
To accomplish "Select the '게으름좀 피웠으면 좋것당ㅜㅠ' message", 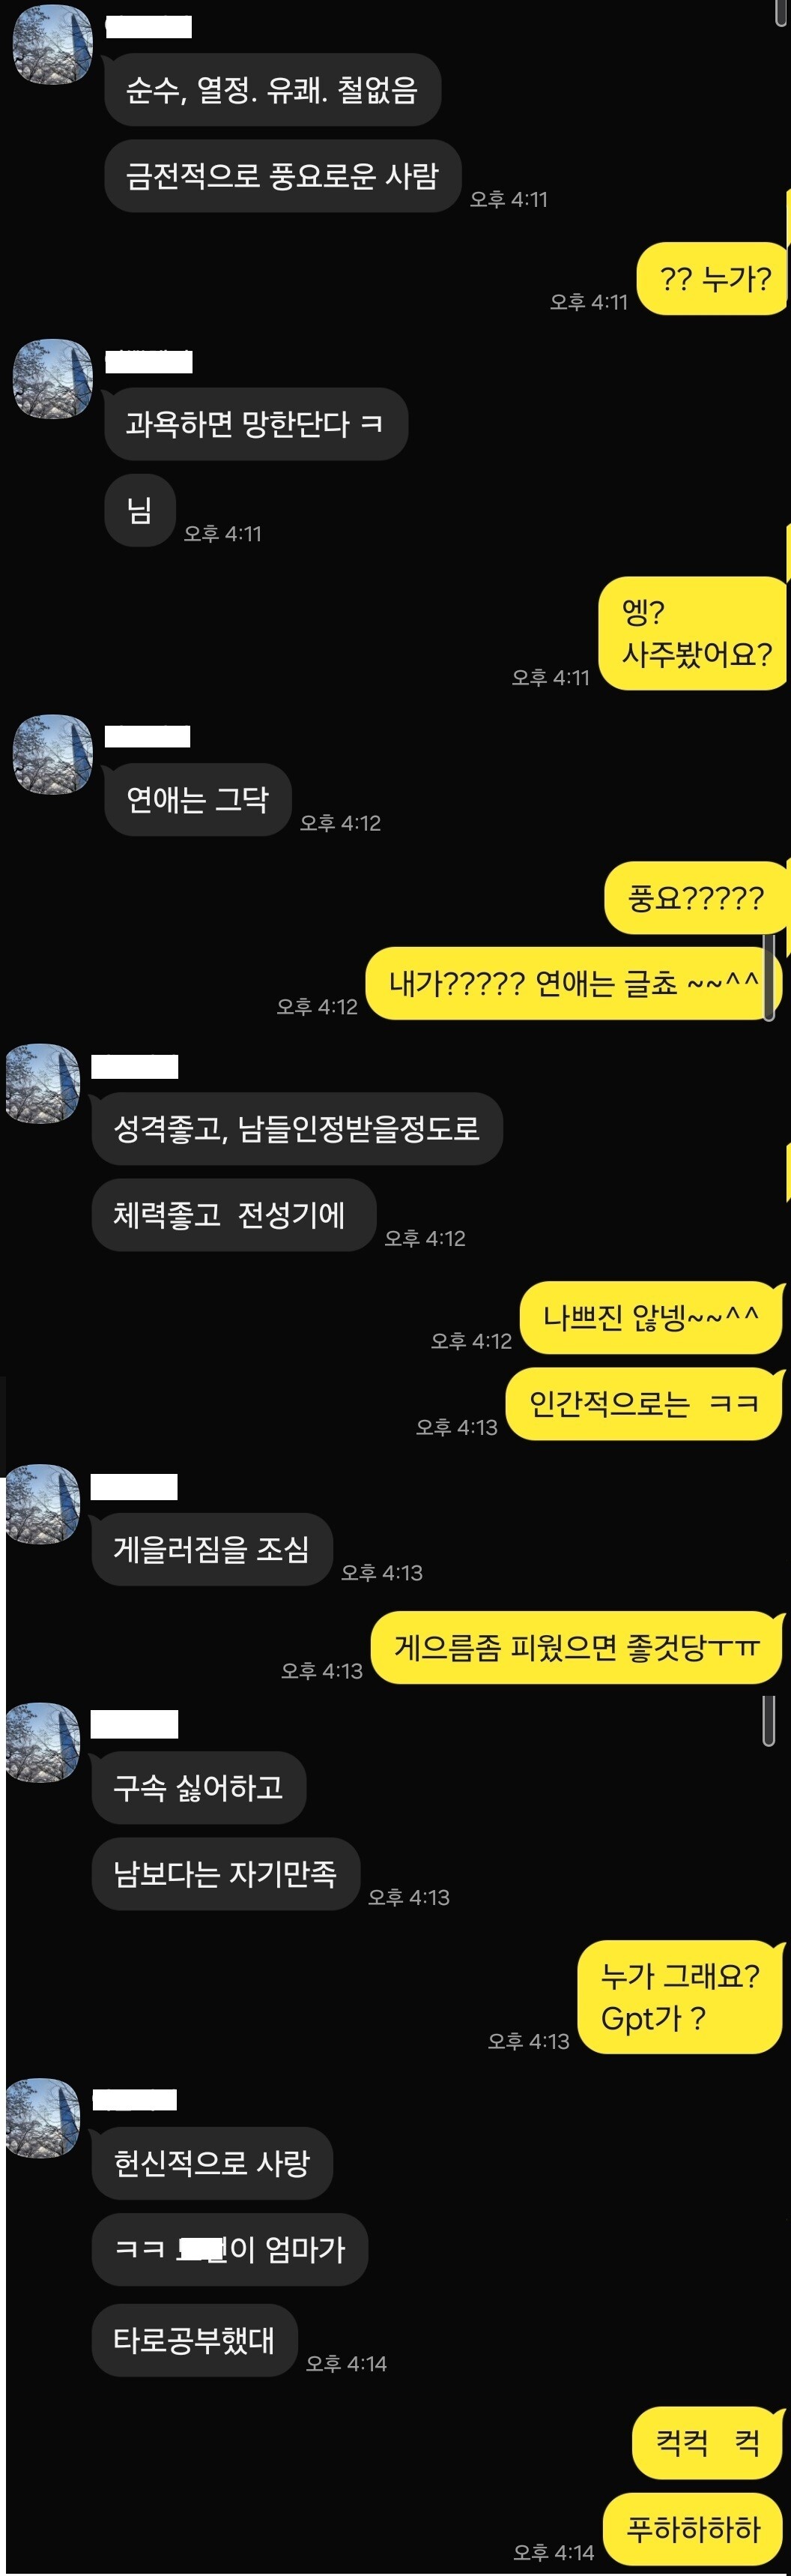I will [x=576, y=1647].
